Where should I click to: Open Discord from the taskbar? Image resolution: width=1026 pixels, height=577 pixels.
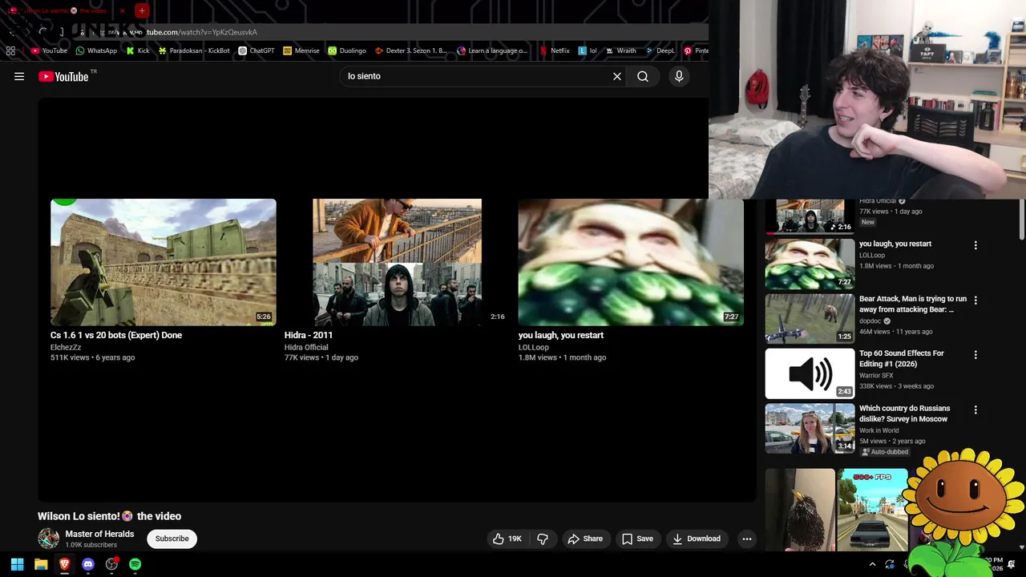pyautogui.click(x=88, y=564)
